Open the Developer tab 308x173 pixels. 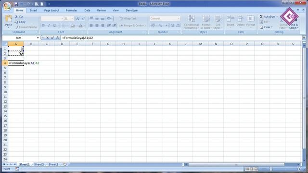(x=132, y=11)
